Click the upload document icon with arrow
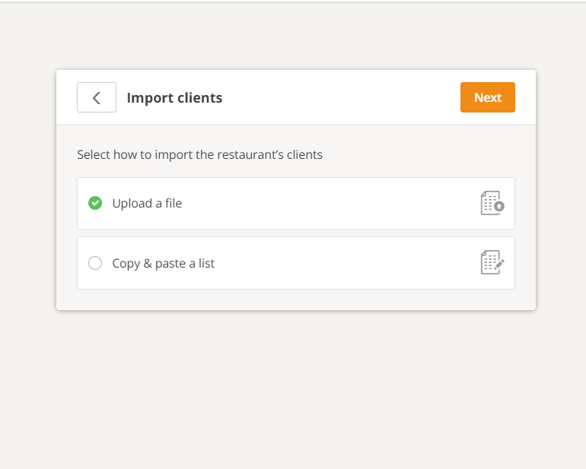 pos(492,203)
